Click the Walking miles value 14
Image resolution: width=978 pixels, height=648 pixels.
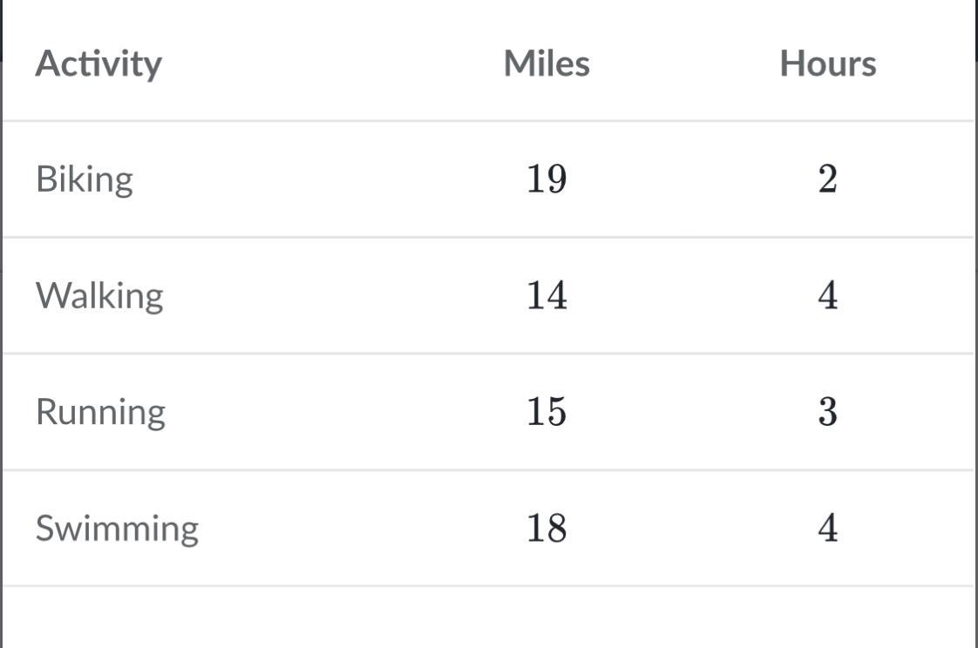[x=547, y=295]
